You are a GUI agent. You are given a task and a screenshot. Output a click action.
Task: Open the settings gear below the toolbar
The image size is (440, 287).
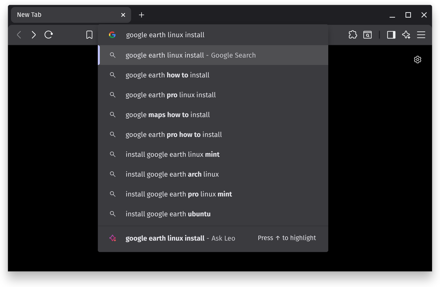click(418, 60)
